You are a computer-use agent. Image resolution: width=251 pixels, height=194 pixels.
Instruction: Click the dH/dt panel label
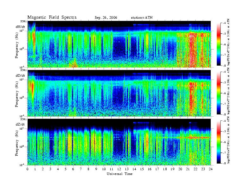click(20, 27)
